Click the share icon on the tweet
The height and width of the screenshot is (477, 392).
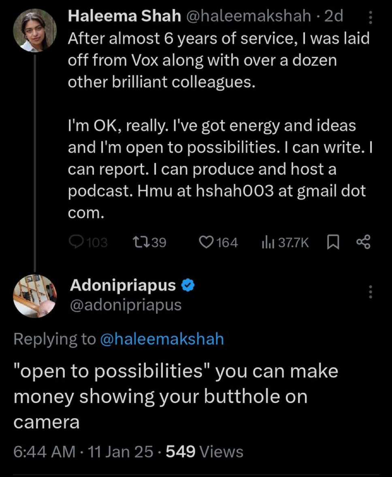[x=363, y=242]
